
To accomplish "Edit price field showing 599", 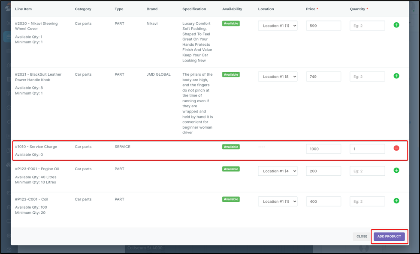I will [x=323, y=26].
